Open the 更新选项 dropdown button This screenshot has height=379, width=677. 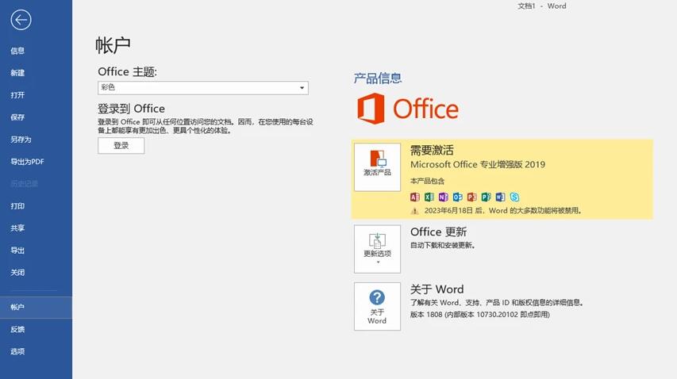pyautogui.click(x=377, y=249)
